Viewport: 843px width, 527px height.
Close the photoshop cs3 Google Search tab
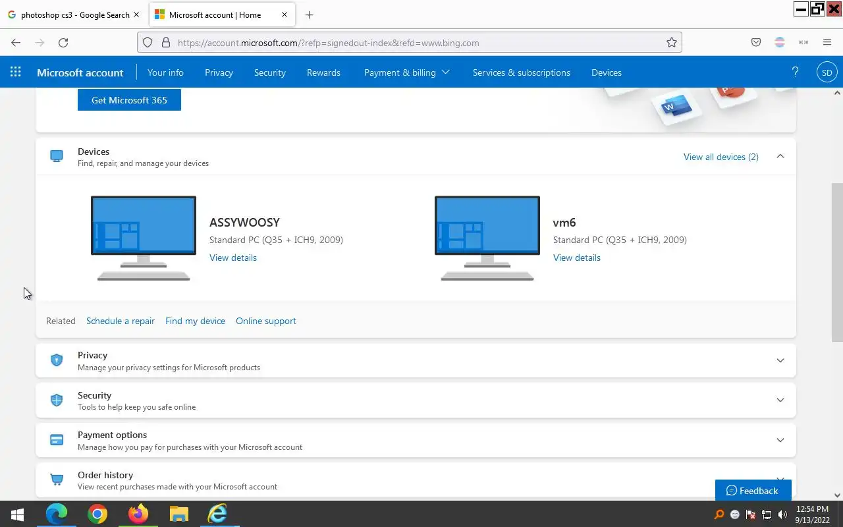(136, 14)
